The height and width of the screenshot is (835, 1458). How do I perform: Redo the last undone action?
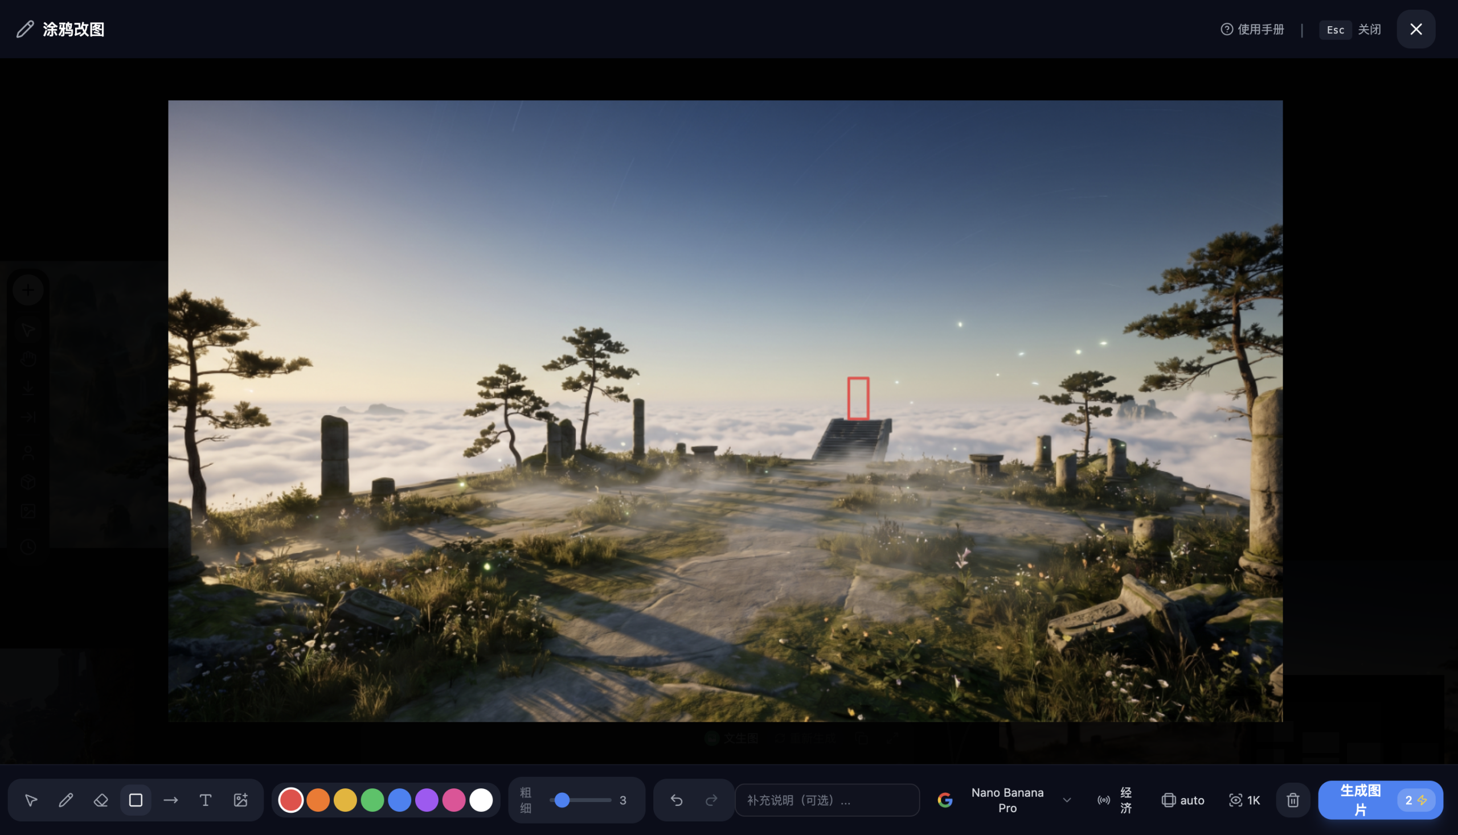tap(711, 800)
